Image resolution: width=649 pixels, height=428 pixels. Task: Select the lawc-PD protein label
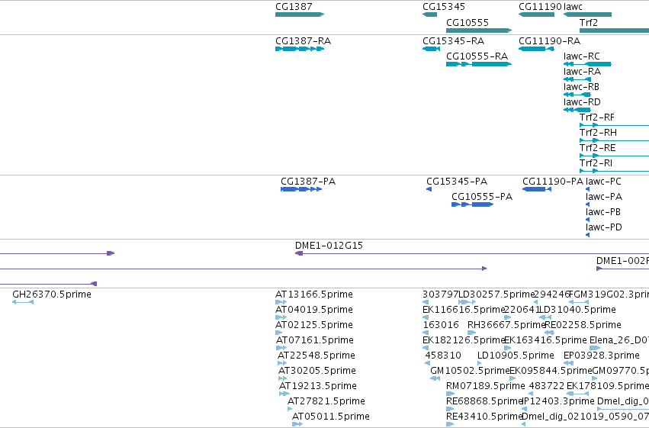point(603,227)
